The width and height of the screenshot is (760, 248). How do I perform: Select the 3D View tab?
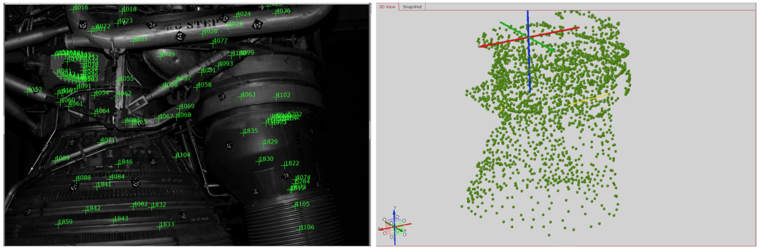(387, 7)
